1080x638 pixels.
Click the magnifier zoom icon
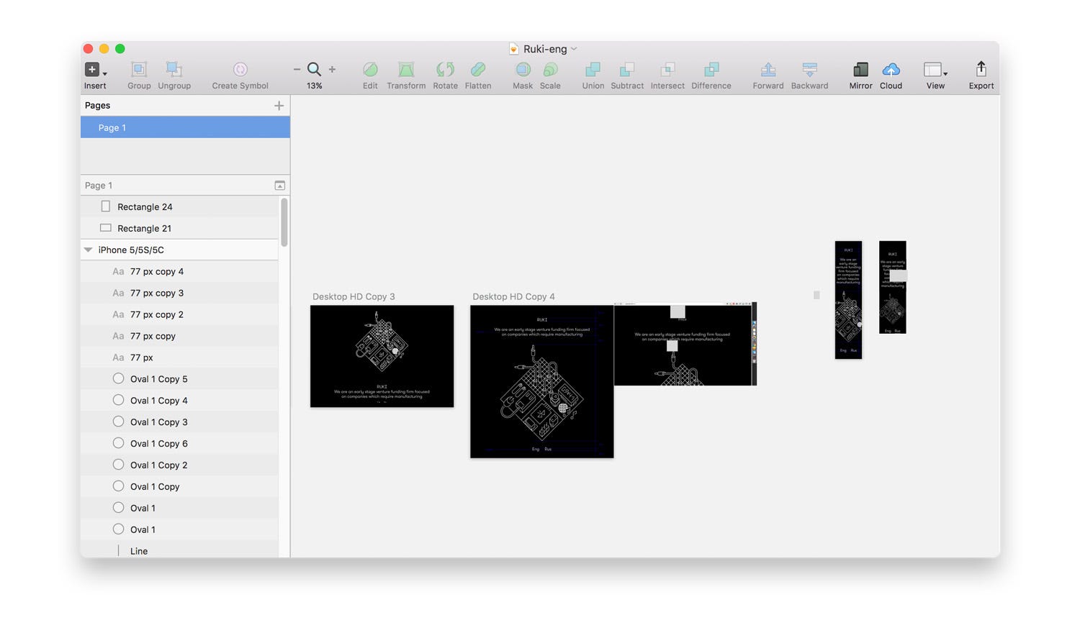click(x=314, y=69)
